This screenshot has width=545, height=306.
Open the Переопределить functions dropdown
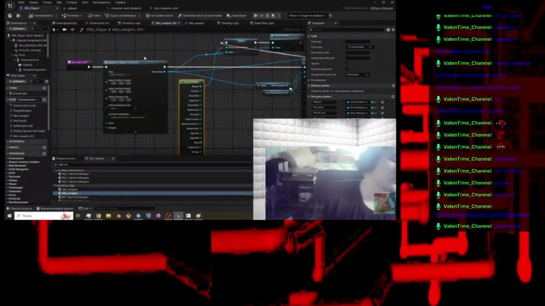(29, 99)
